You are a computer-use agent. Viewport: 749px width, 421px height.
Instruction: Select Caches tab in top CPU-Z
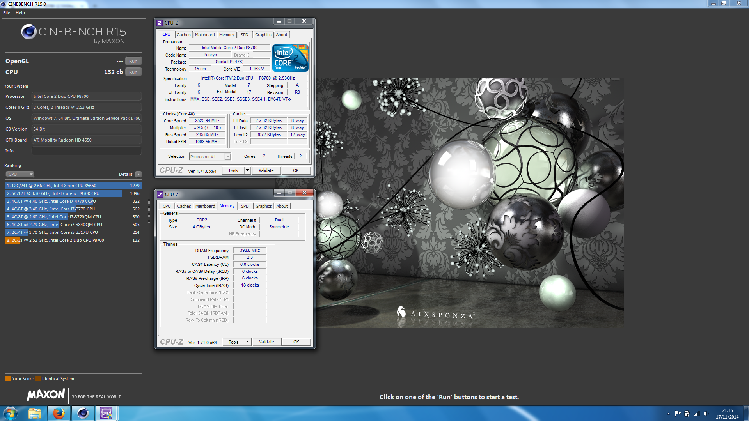tap(184, 35)
